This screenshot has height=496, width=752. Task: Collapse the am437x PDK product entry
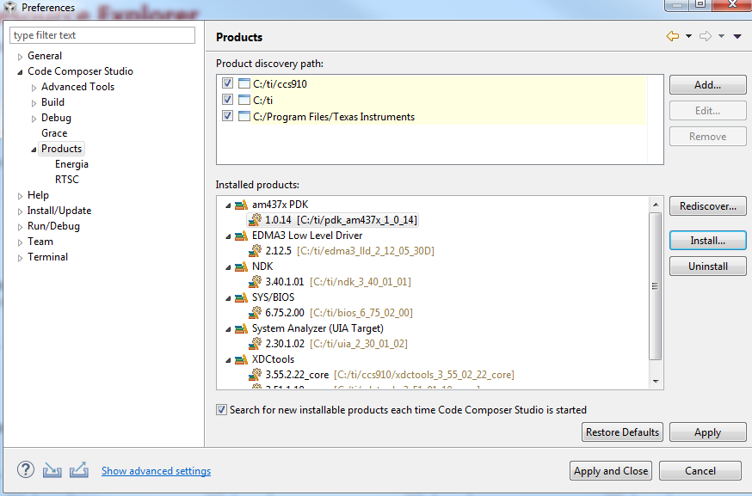click(x=228, y=205)
